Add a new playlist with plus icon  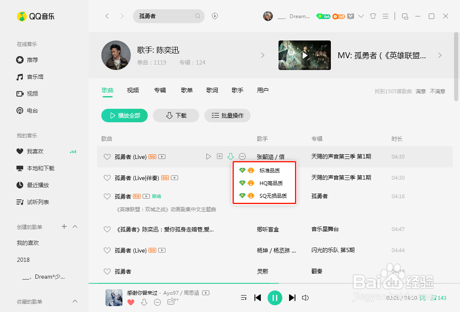coord(64,226)
